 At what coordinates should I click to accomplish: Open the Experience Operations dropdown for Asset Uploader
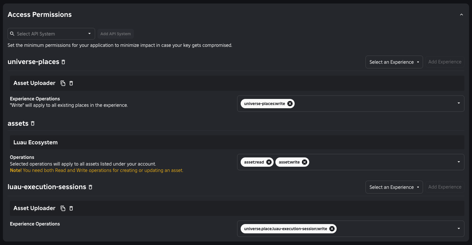coord(459,103)
